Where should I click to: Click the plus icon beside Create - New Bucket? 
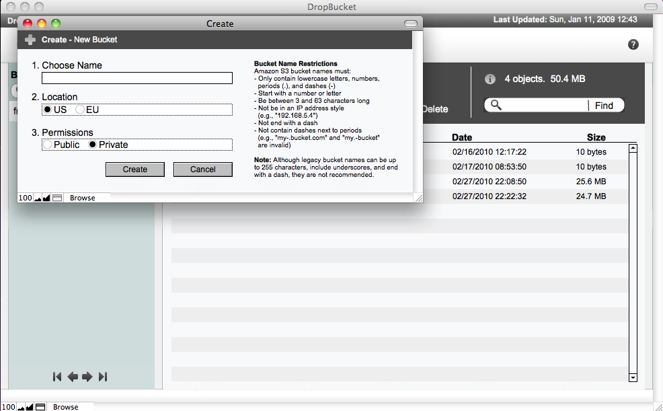tap(30, 40)
